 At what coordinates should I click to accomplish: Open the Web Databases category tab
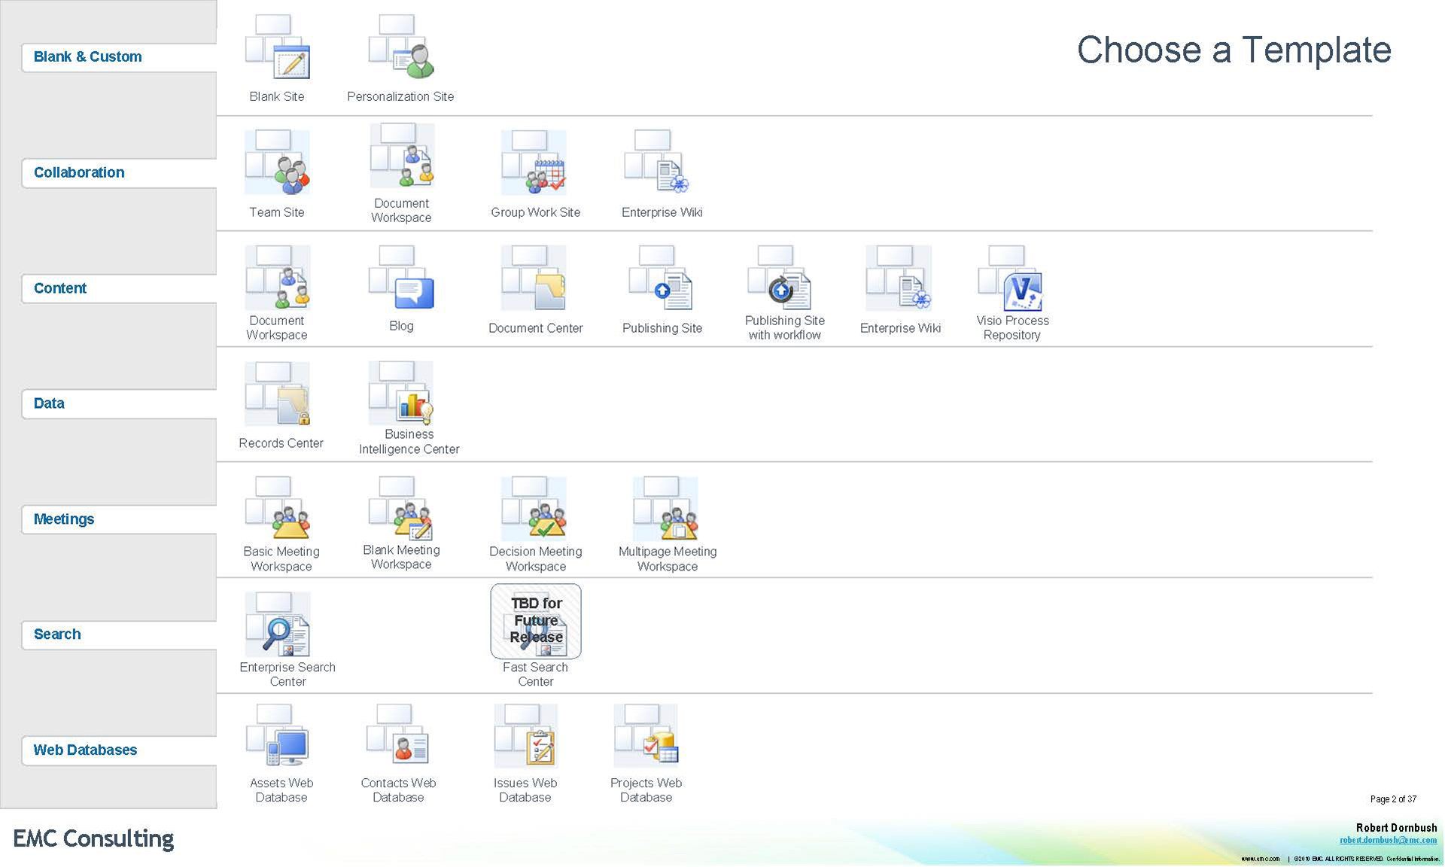point(85,750)
